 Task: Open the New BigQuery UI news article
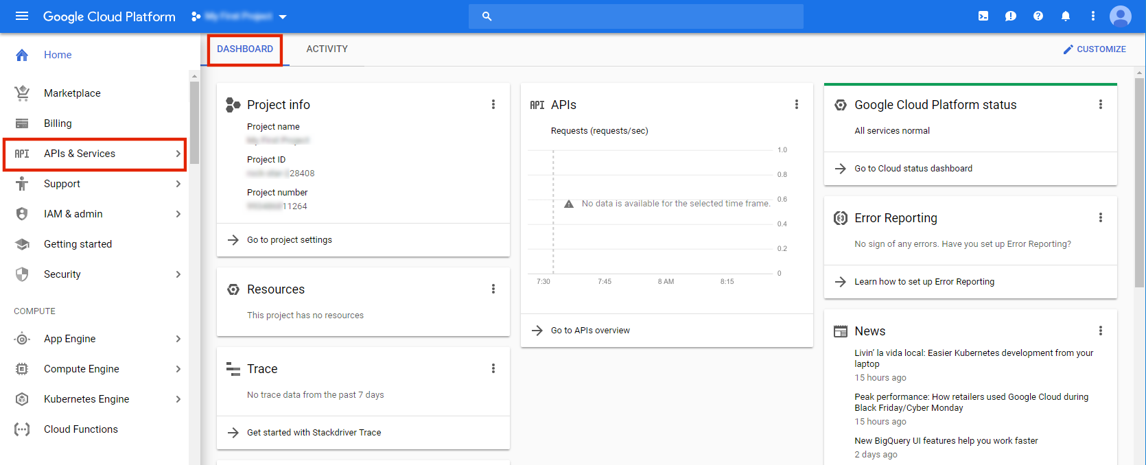946,441
